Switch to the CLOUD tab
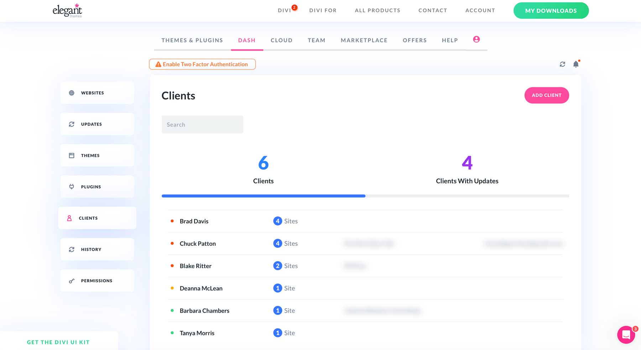Image resolution: width=641 pixels, height=350 pixels. pos(281,40)
